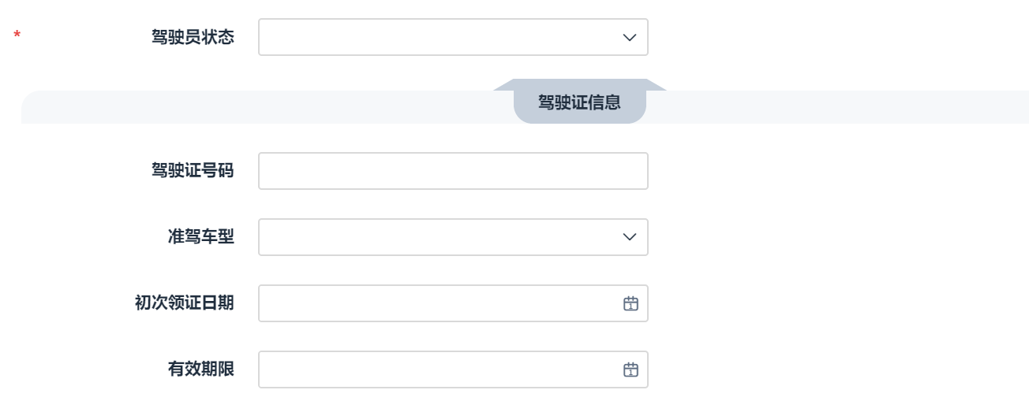
Task: Click left folded corner of 驾驶证信息 tab
Action: (x=505, y=85)
